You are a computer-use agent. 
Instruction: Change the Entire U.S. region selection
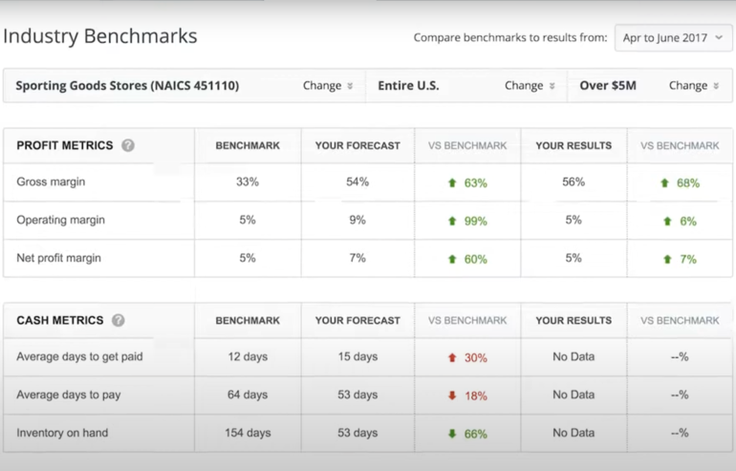click(x=530, y=86)
